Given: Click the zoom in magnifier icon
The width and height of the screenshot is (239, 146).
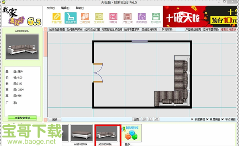Looking at the screenshot, I should [144, 119].
